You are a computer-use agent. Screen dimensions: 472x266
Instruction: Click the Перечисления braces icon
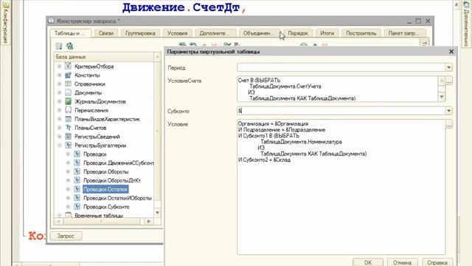pyautogui.click(x=68, y=110)
